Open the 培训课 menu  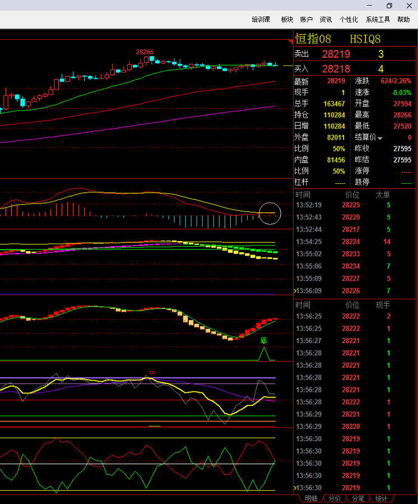tap(261, 19)
